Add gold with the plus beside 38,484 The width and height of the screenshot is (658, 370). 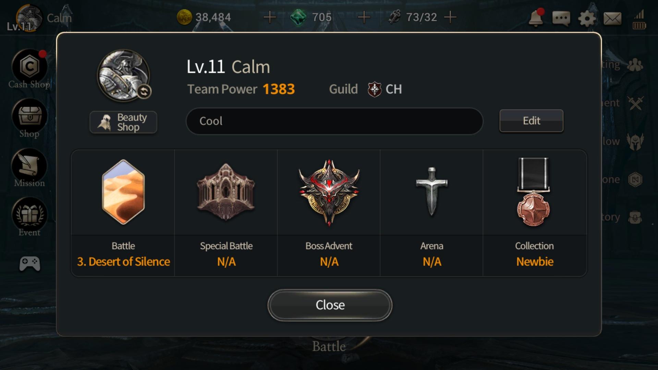click(270, 17)
